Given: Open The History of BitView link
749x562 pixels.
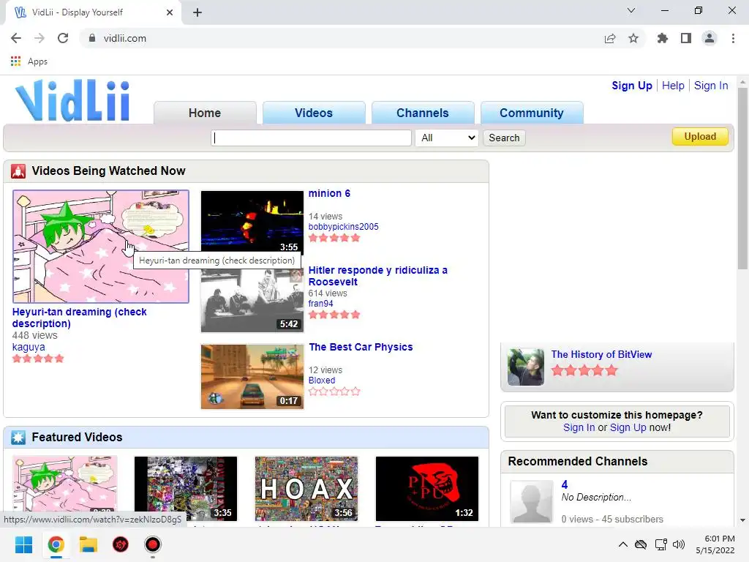Looking at the screenshot, I should point(601,355).
